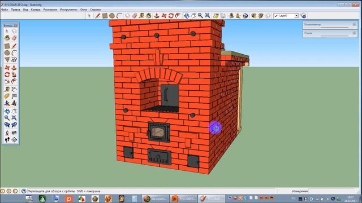Select the Paint Bucket in left palette
This screenshot has height=203, width=362.
click(x=7, y=38)
